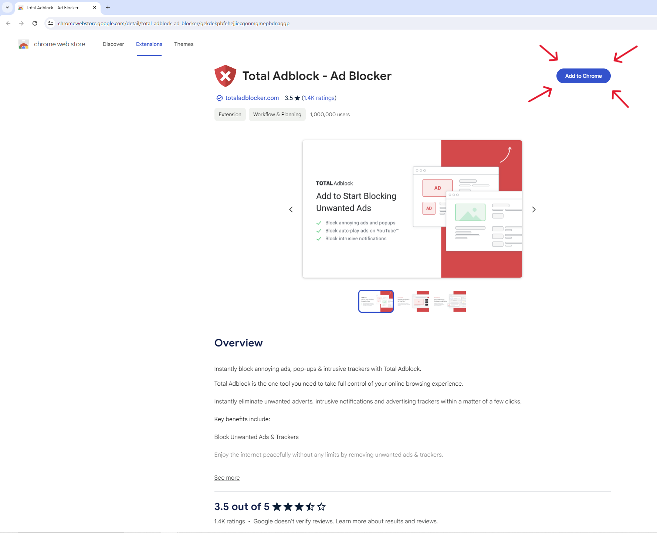657x533 pixels.
Task: Open Learn more about results and reviews
Action: pyautogui.click(x=387, y=521)
